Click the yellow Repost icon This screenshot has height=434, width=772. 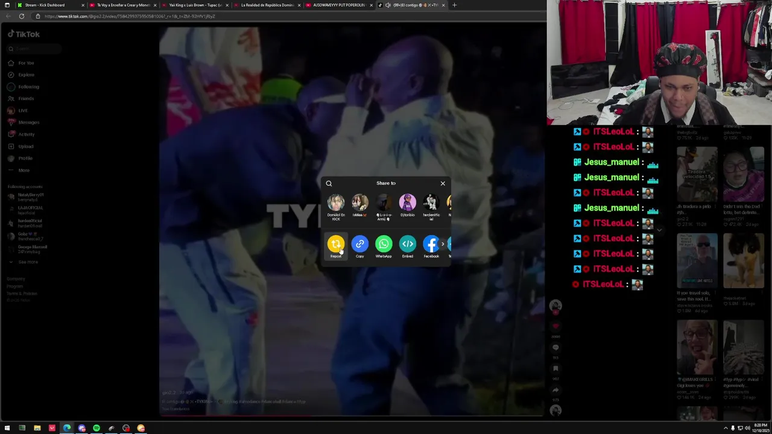(x=336, y=244)
